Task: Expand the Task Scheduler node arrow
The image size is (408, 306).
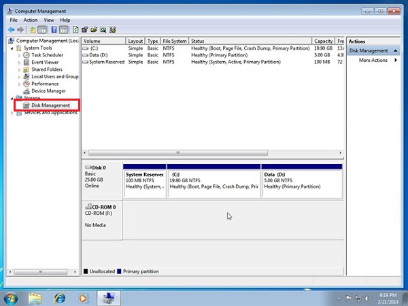Action: [19, 56]
